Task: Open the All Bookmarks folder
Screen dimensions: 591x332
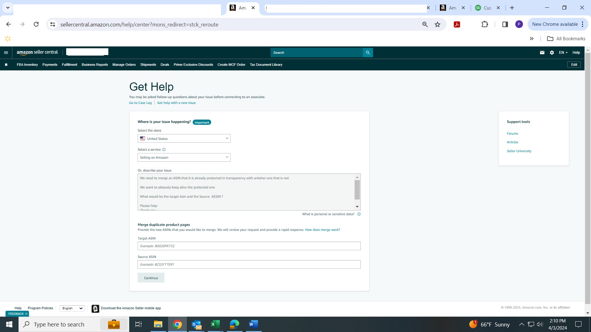Action: (x=566, y=39)
